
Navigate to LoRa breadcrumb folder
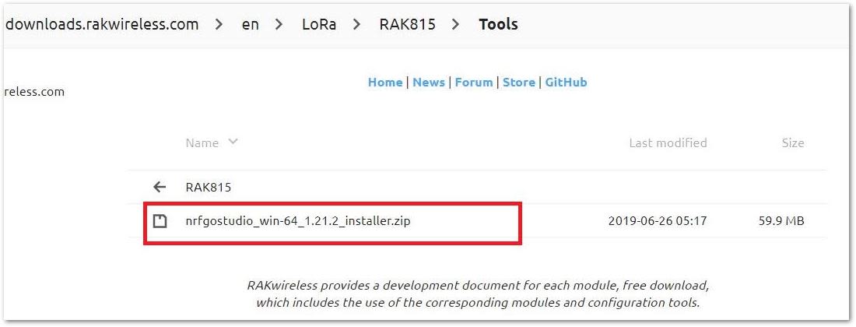pyautogui.click(x=318, y=25)
